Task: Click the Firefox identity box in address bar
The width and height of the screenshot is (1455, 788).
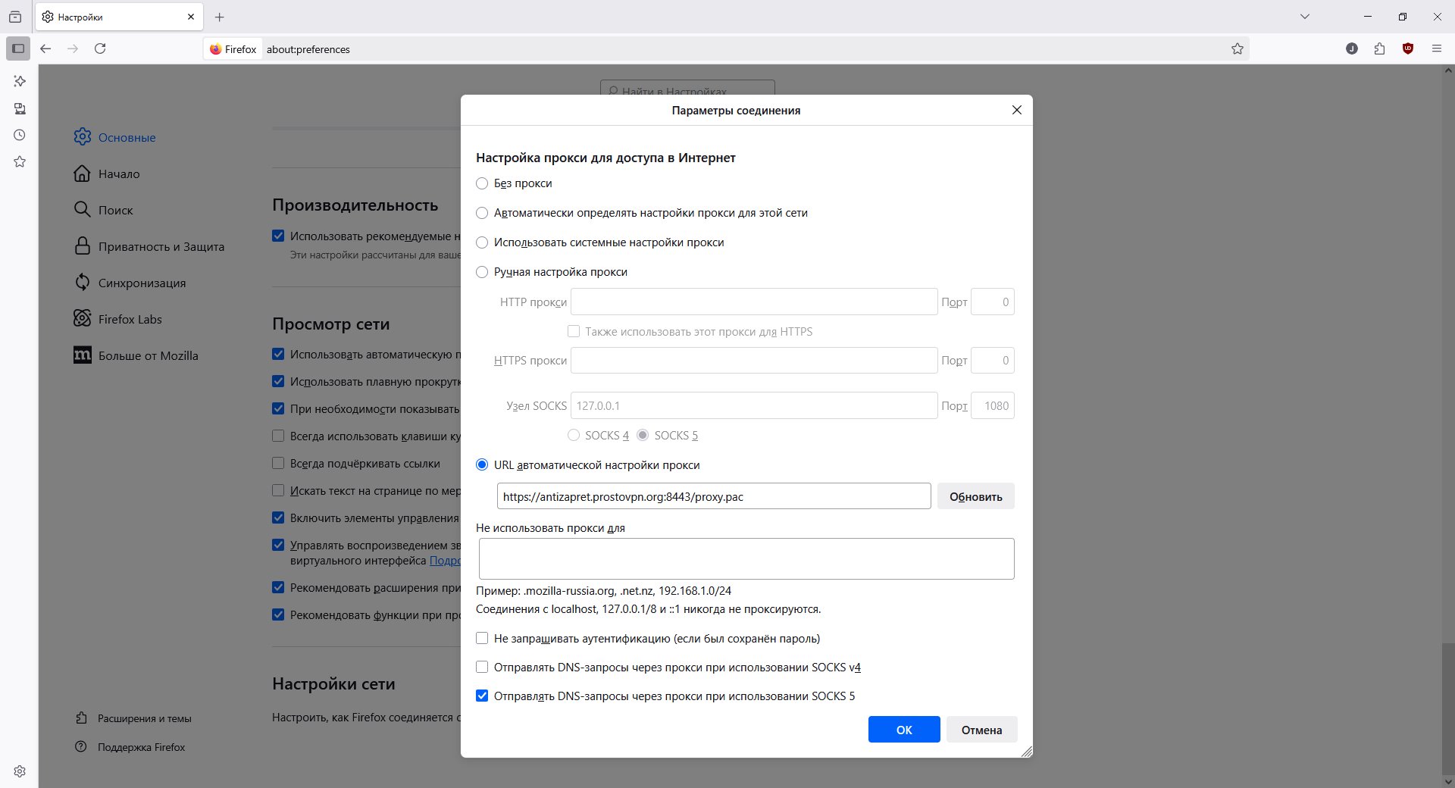Action: click(233, 49)
